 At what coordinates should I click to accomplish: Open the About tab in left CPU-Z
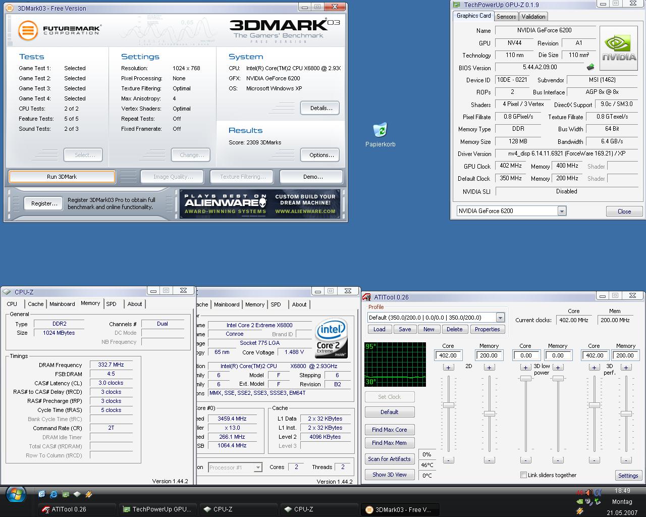click(x=135, y=304)
